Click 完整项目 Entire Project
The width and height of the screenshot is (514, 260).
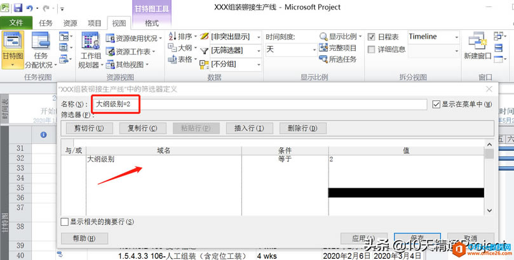click(338, 48)
